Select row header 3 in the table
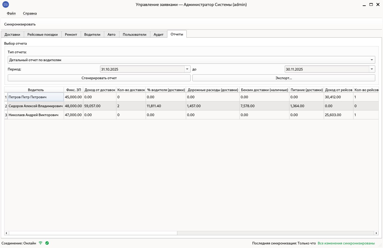 point(6,115)
